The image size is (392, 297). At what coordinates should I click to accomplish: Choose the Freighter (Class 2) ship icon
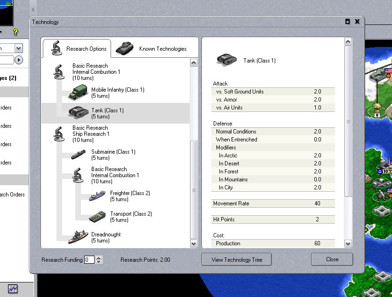point(97,196)
